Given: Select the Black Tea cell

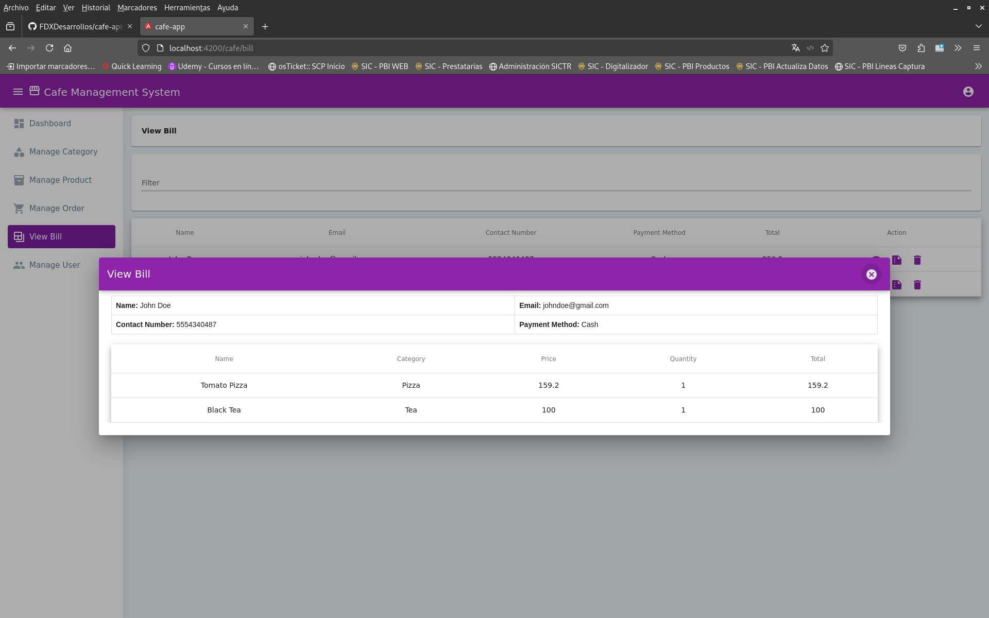Looking at the screenshot, I should pos(224,410).
